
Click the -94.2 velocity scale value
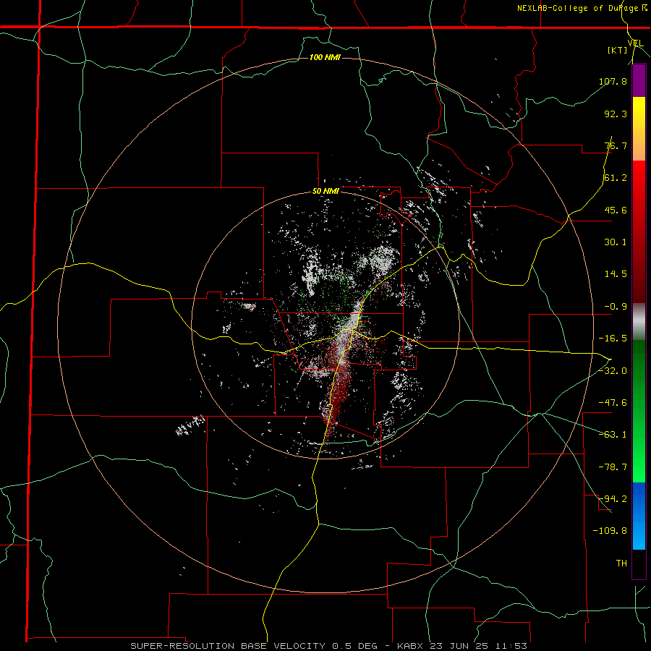[x=613, y=499]
